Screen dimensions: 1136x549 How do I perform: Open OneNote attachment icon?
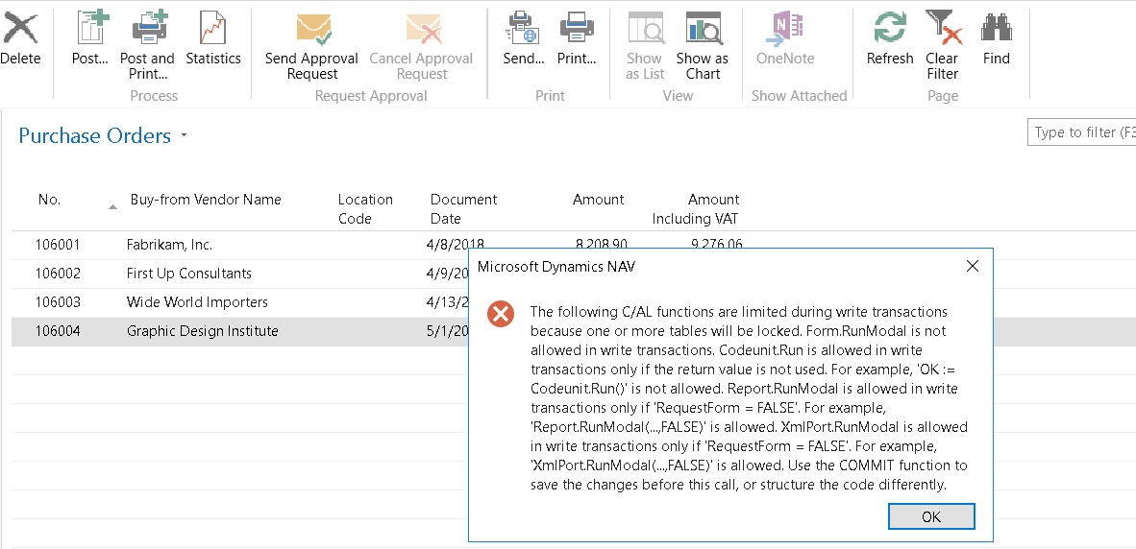tap(784, 29)
